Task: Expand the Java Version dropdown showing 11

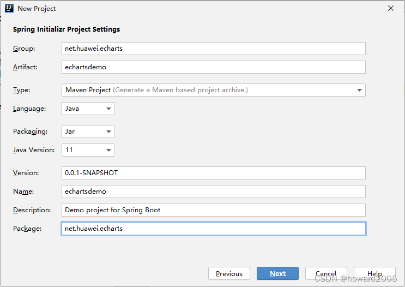Action: 88,150
